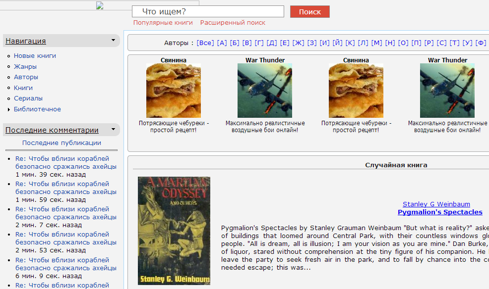The image size is (489, 289).
Task: Open Stanley G Weinbaum author link
Action: [436, 204]
